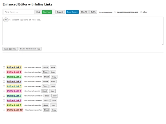The height and width of the screenshot is (124, 166).
Task: Click Shoot button next to example.com/seven
Action: click(47, 96)
